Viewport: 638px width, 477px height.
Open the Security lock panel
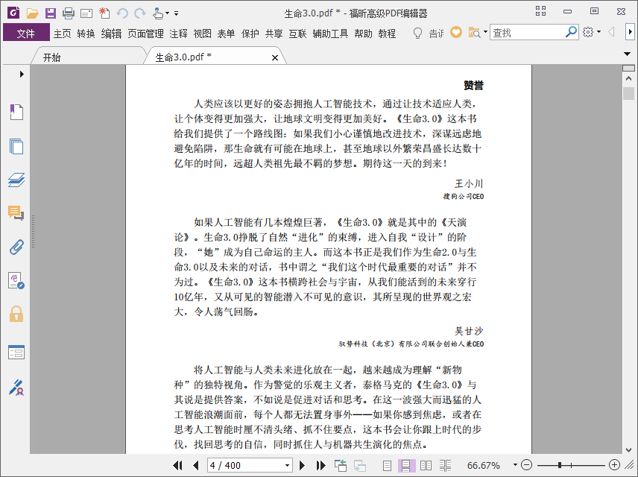(16, 315)
